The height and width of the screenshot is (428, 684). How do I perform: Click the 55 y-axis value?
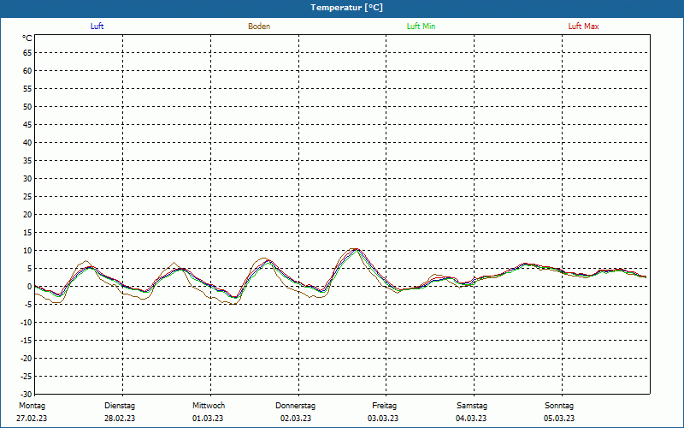click(x=27, y=89)
